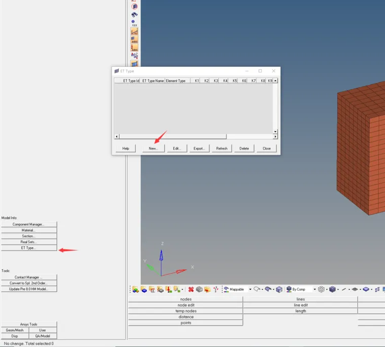Click the ET Type Name column header

pyautogui.click(x=152, y=81)
